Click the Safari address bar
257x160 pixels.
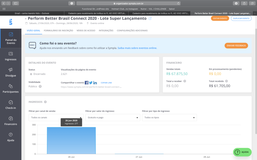[128, 3]
